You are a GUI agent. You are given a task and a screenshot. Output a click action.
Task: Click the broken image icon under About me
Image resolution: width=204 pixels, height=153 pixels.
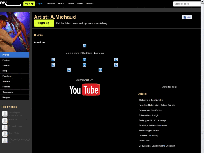click(85, 46)
